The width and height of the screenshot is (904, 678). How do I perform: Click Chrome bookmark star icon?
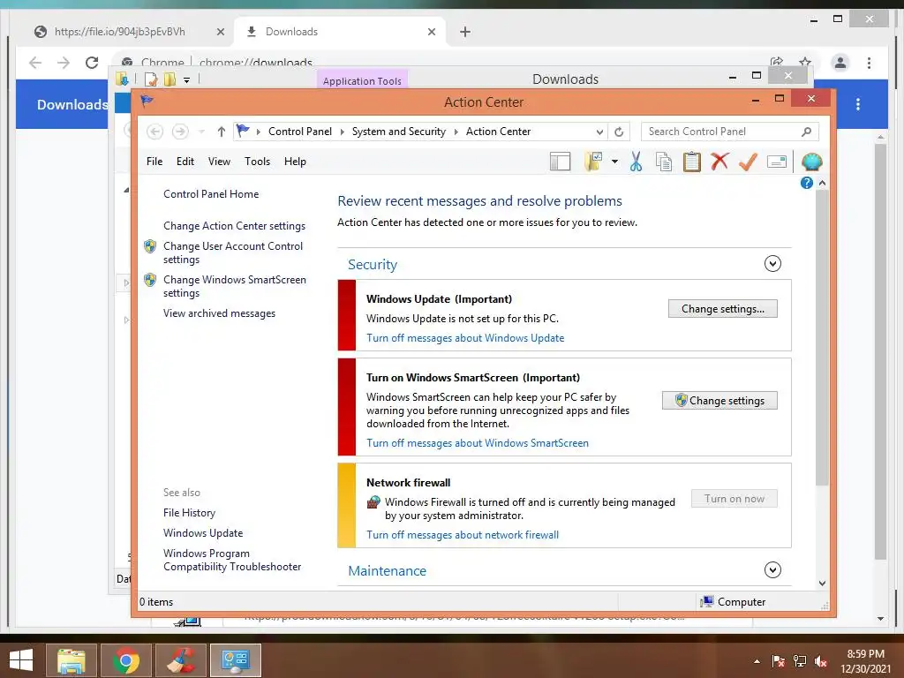[x=805, y=62]
